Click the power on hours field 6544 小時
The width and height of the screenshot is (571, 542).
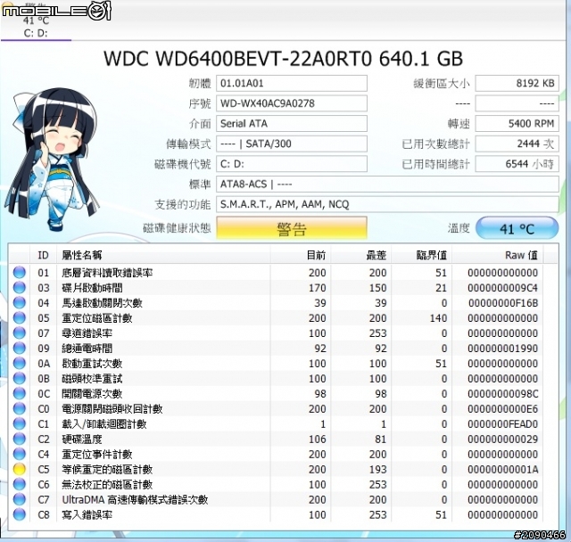coord(517,164)
